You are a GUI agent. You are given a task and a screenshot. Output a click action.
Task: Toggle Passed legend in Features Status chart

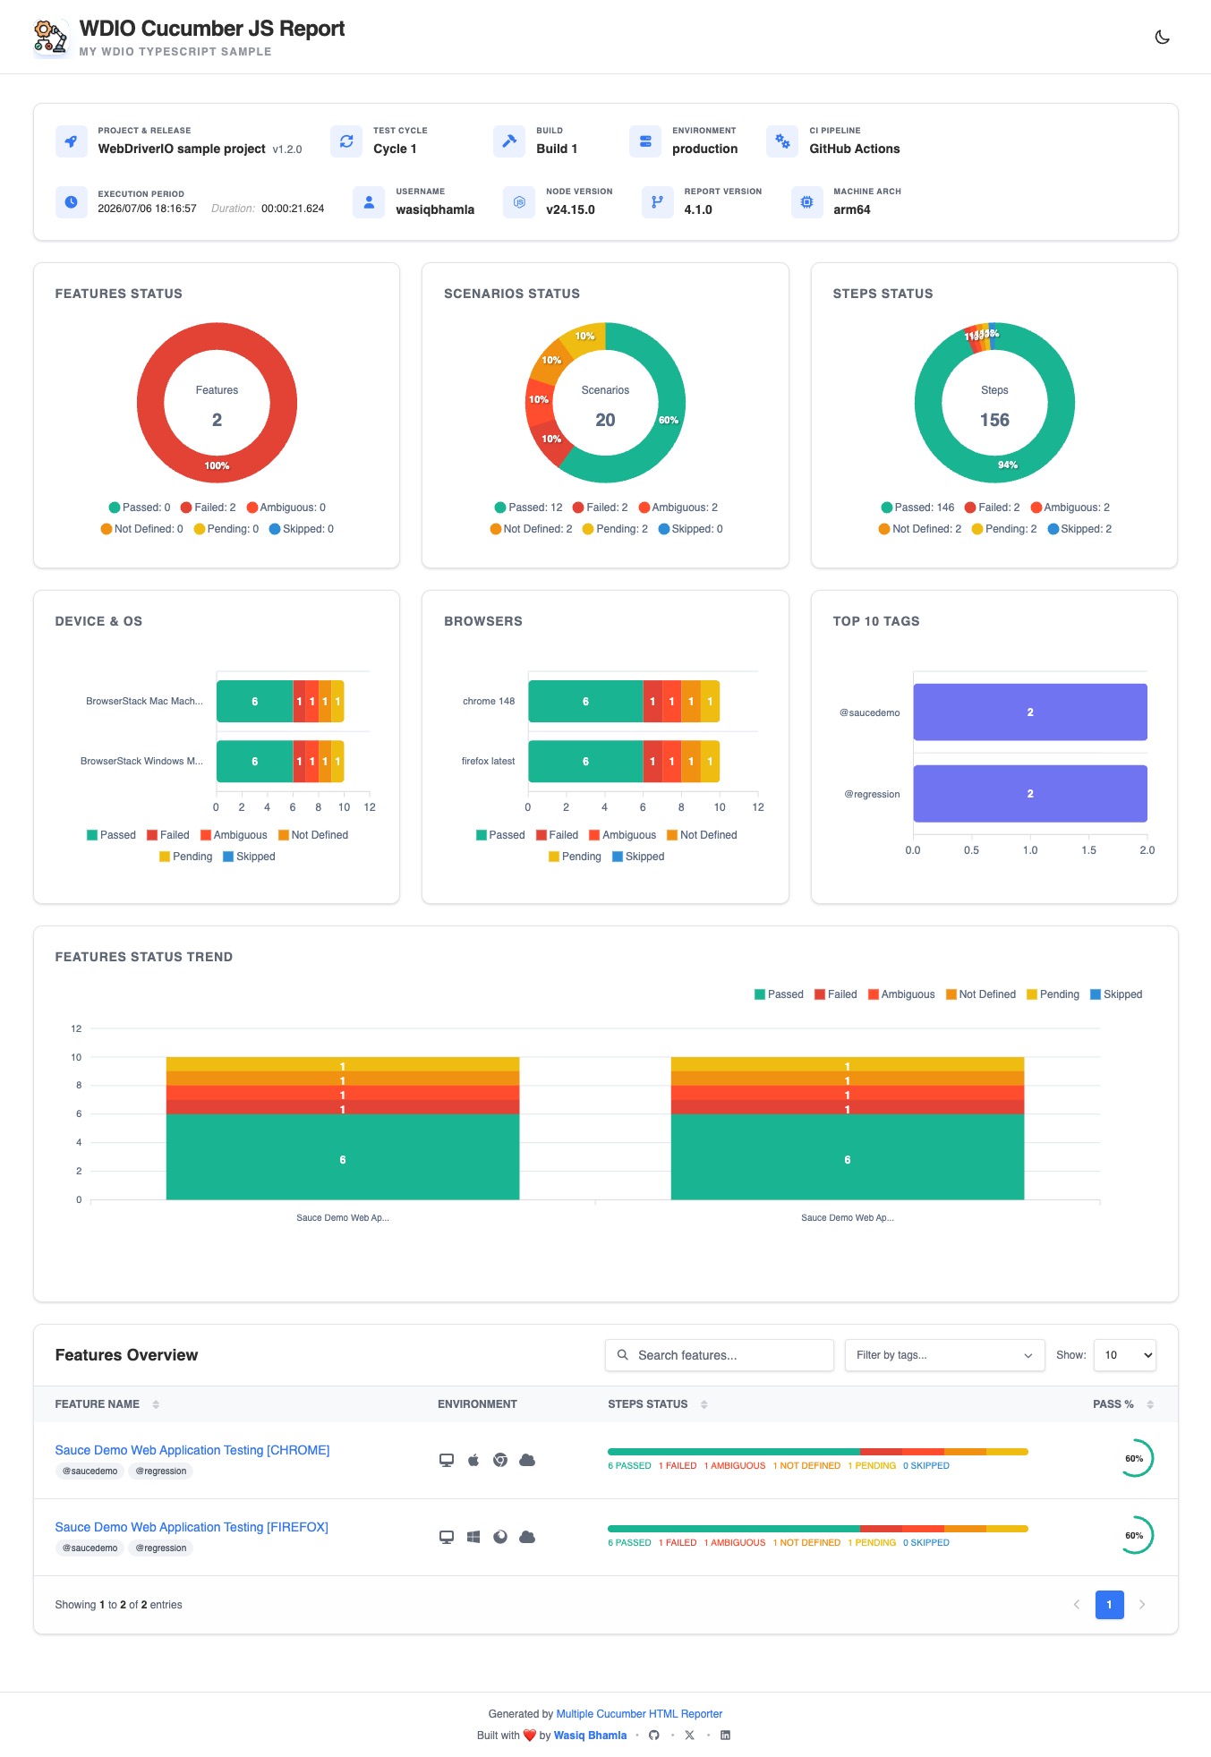coord(139,507)
